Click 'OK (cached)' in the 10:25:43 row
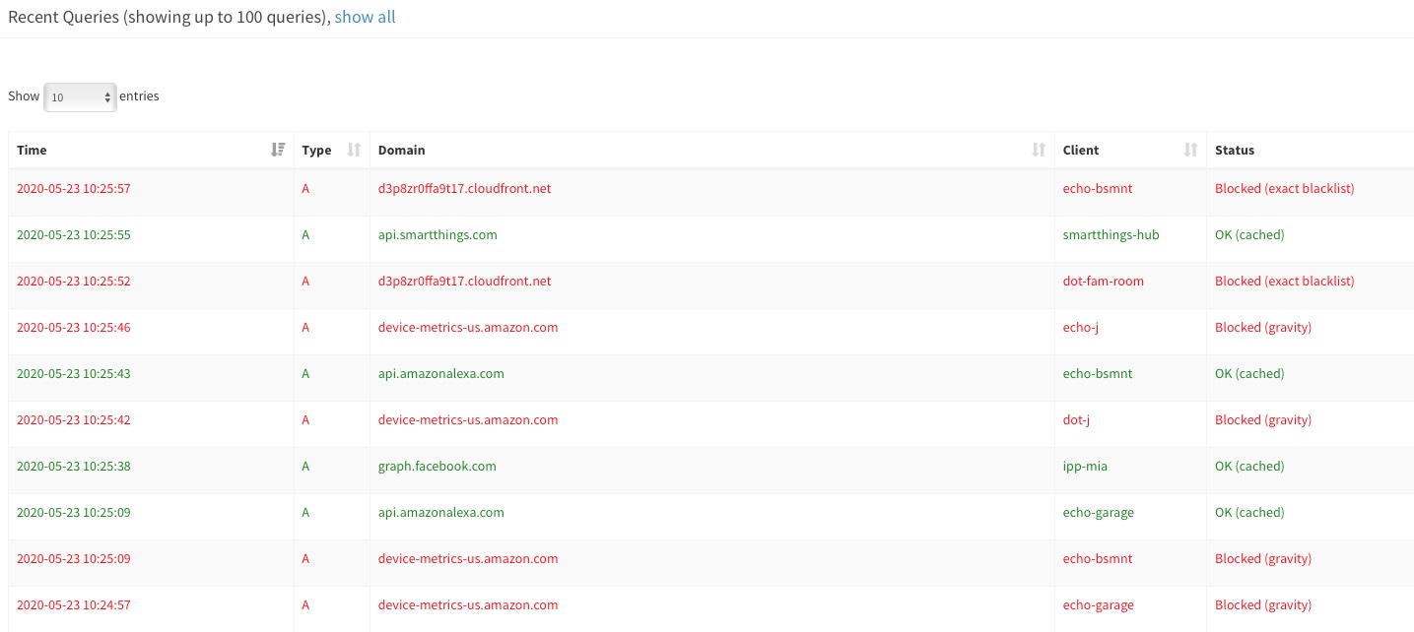 pos(1249,373)
